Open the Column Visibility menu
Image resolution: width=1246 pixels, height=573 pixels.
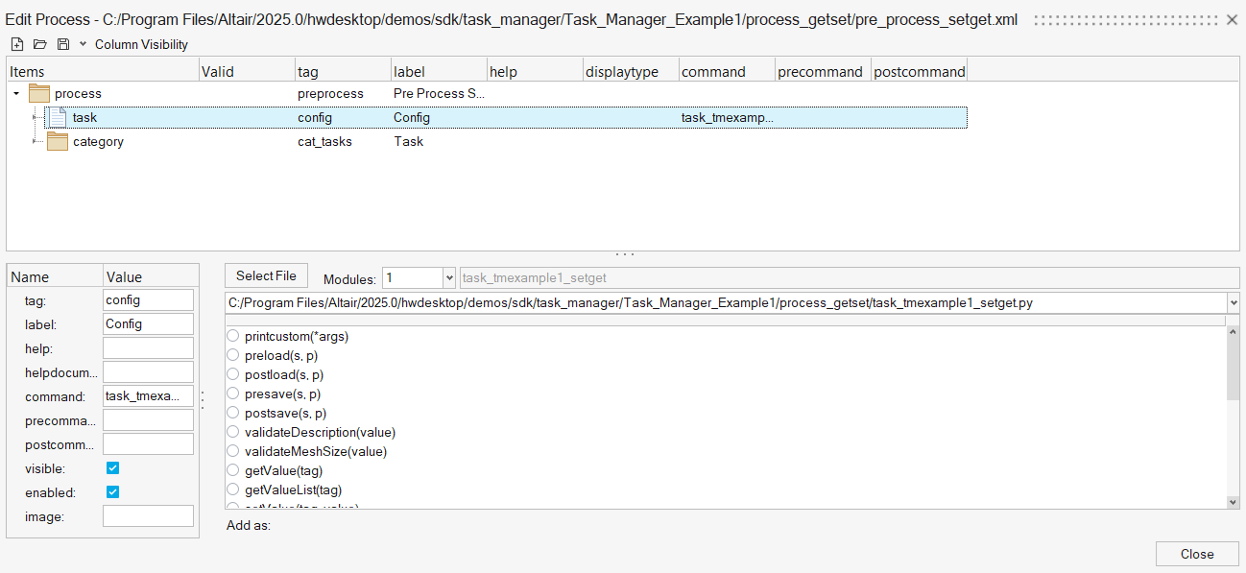[x=140, y=44]
